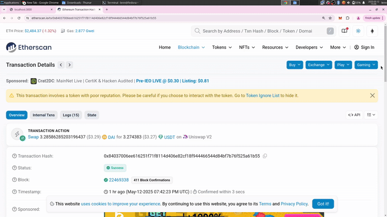Open block 22469338 link
387x217 pixels.
coord(119,180)
